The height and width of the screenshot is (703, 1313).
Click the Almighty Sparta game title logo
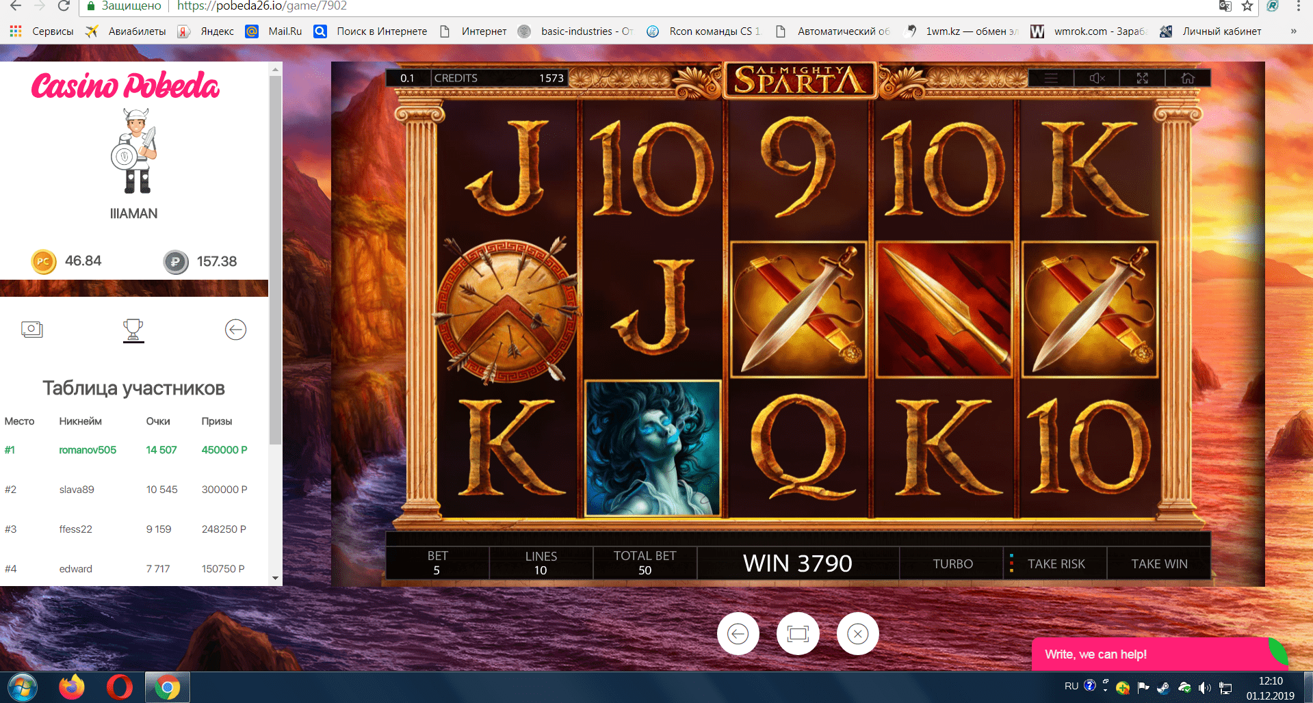click(x=798, y=79)
